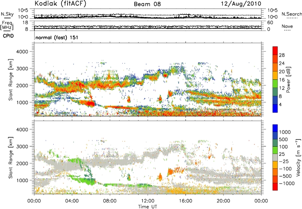This screenshot has height=209, width=302.
Task: Click the red bottom of velocity colorbar
Action: click(x=275, y=187)
